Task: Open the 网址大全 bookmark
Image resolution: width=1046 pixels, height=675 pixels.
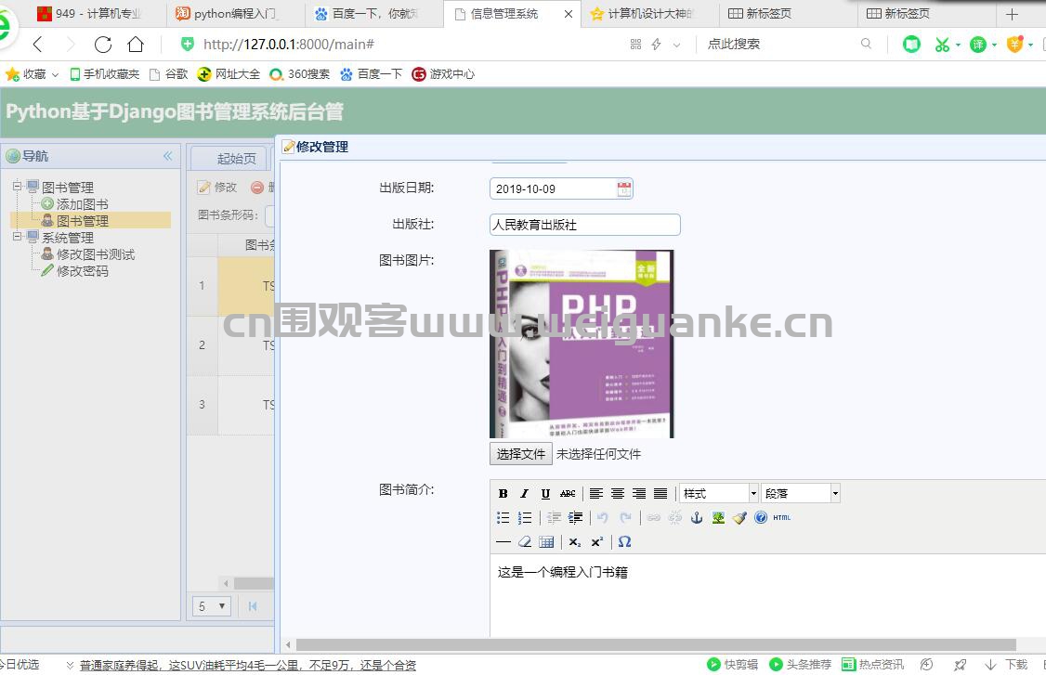Action: coord(229,74)
